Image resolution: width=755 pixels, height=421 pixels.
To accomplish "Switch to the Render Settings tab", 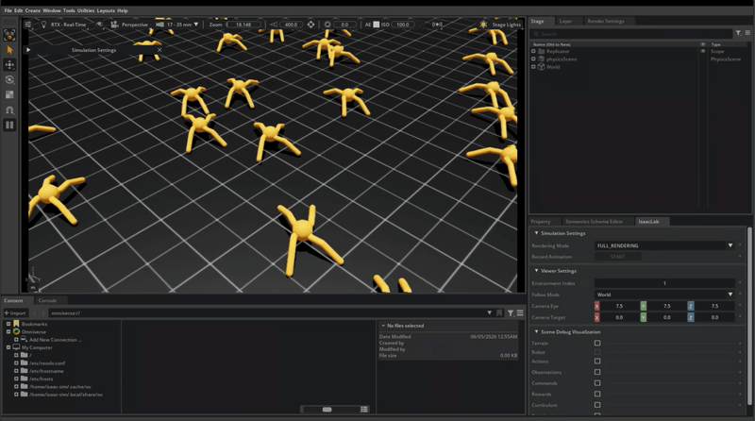I will pos(606,21).
